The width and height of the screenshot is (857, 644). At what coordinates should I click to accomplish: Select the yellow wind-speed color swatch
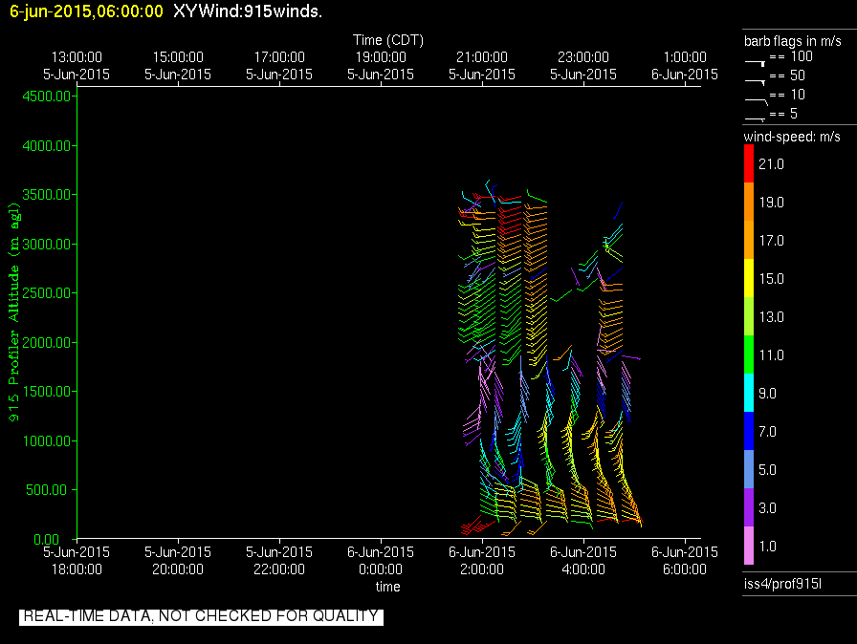coord(750,278)
